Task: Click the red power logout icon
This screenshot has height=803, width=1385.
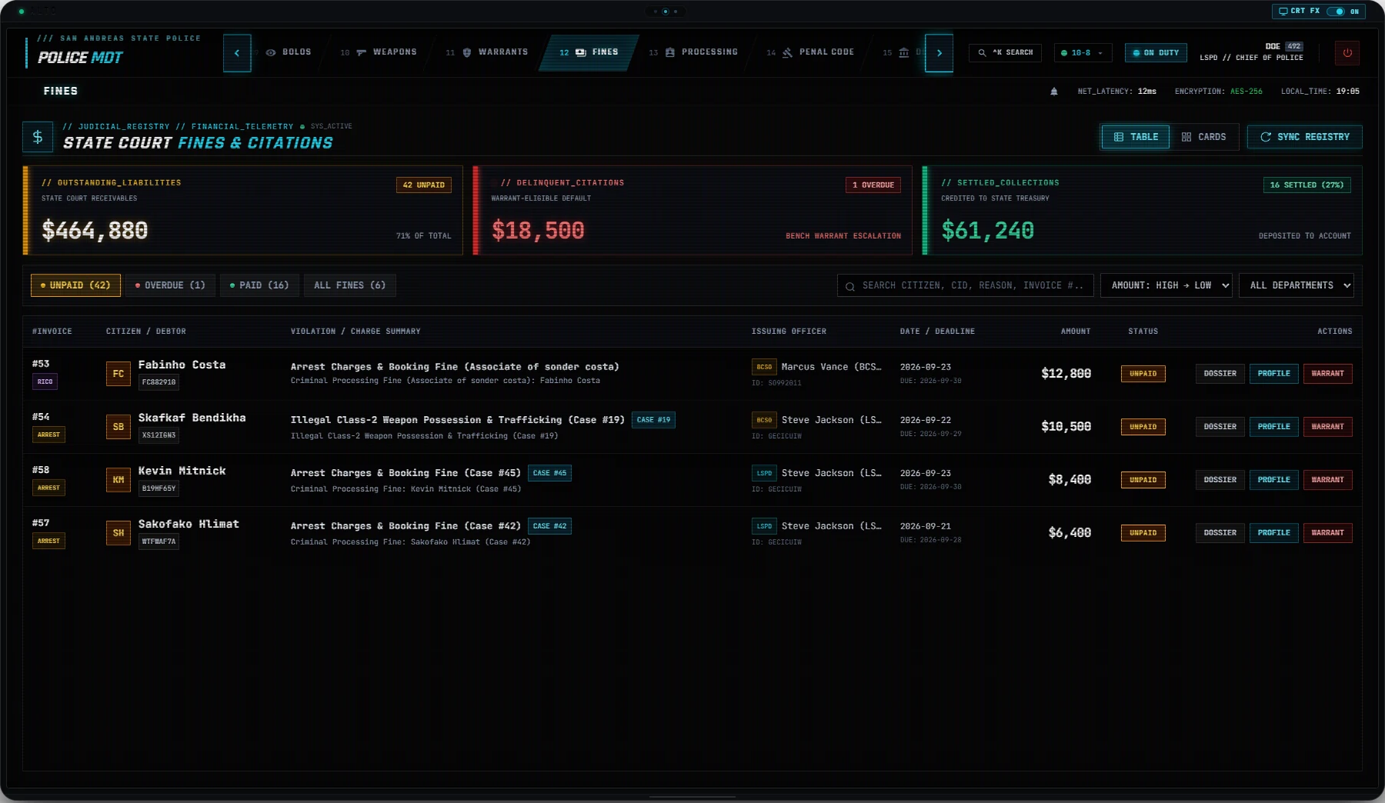Action: coord(1347,53)
